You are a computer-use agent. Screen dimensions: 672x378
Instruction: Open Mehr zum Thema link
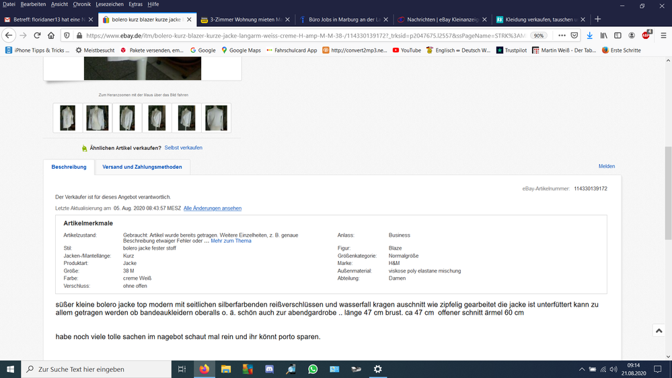[231, 241]
